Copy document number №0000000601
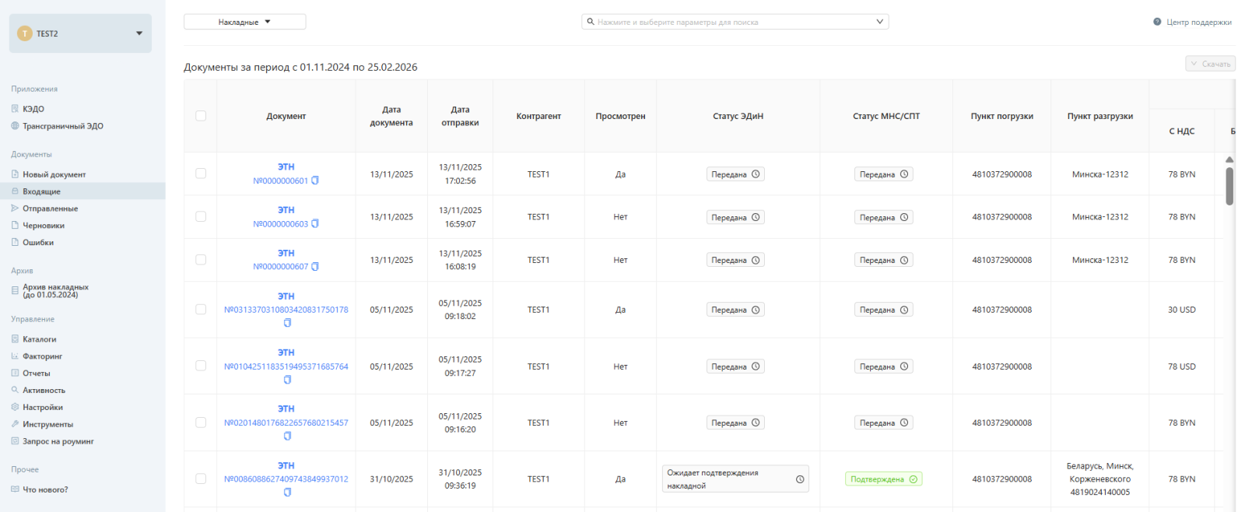1245x512 pixels. (x=315, y=181)
